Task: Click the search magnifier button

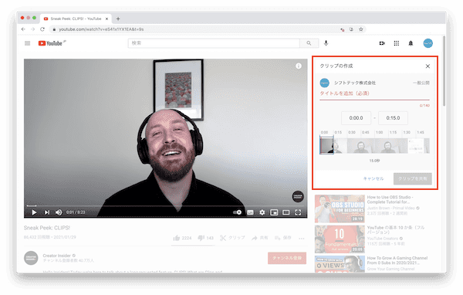Action: [309, 43]
